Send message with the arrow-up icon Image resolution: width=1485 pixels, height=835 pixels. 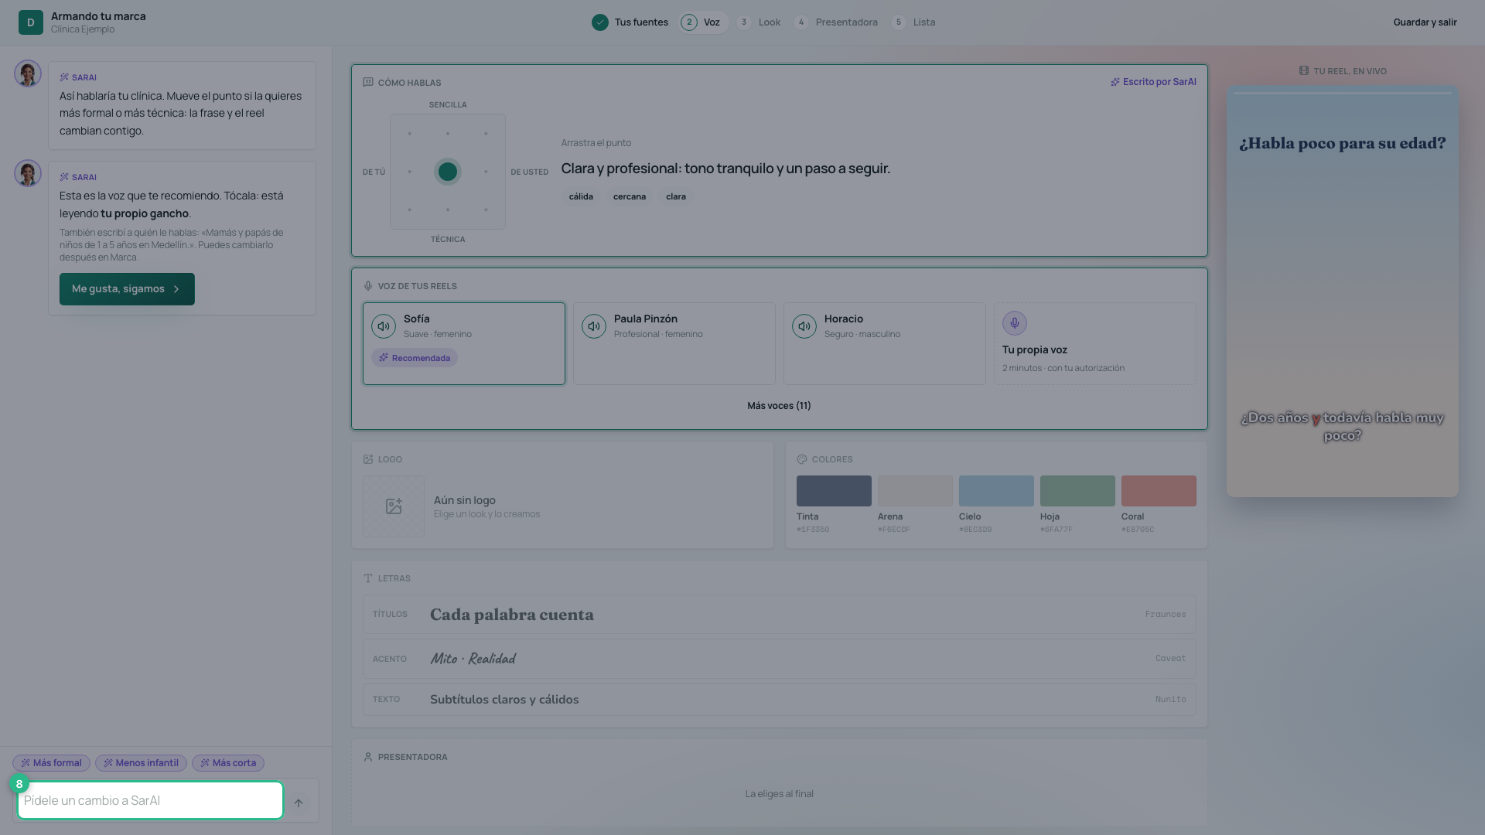coord(299,803)
